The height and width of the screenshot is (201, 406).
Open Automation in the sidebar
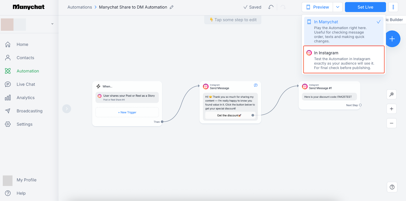28,71
